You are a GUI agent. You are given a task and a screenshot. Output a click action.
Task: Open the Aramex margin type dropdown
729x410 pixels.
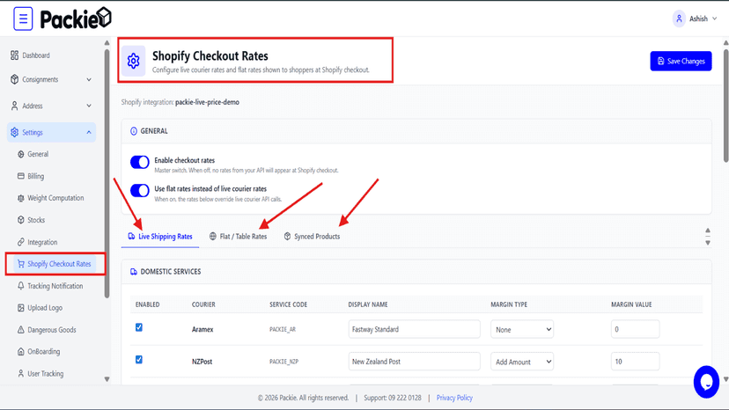coord(521,329)
